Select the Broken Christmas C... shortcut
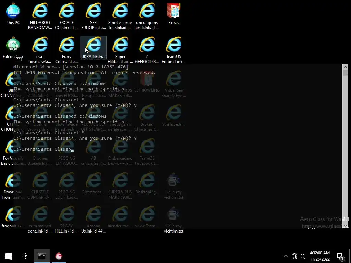This screenshot has height=263, width=351. [x=147, y=118]
